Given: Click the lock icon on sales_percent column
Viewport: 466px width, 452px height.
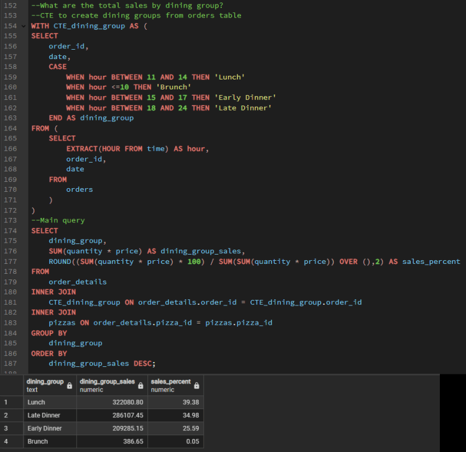Looking at the screenshot, I should coord(197,386).
